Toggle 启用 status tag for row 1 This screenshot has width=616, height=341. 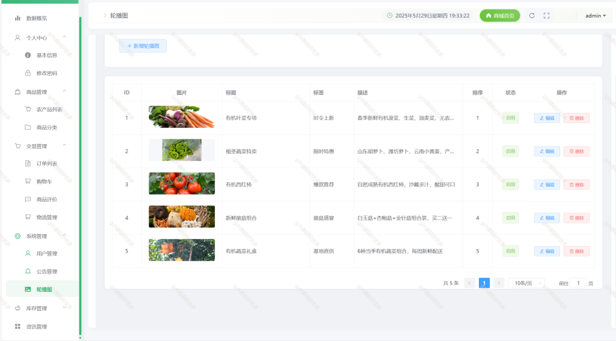510,118
